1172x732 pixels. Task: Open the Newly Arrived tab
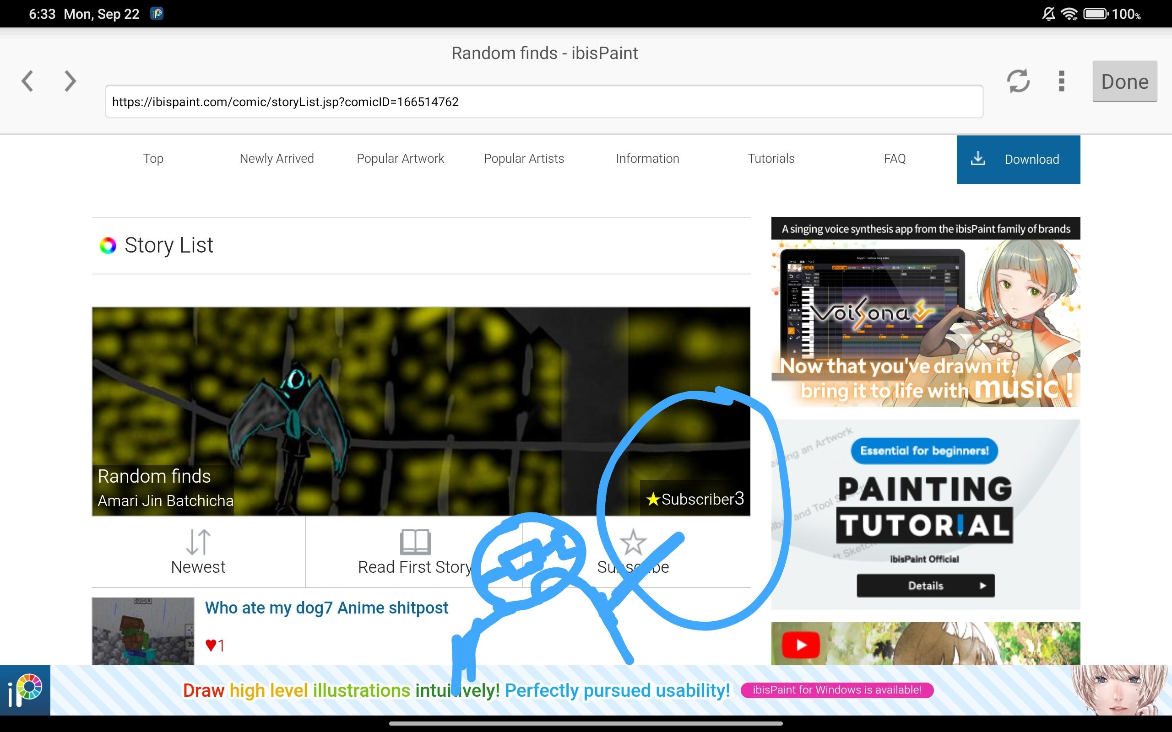coord(277,159)
